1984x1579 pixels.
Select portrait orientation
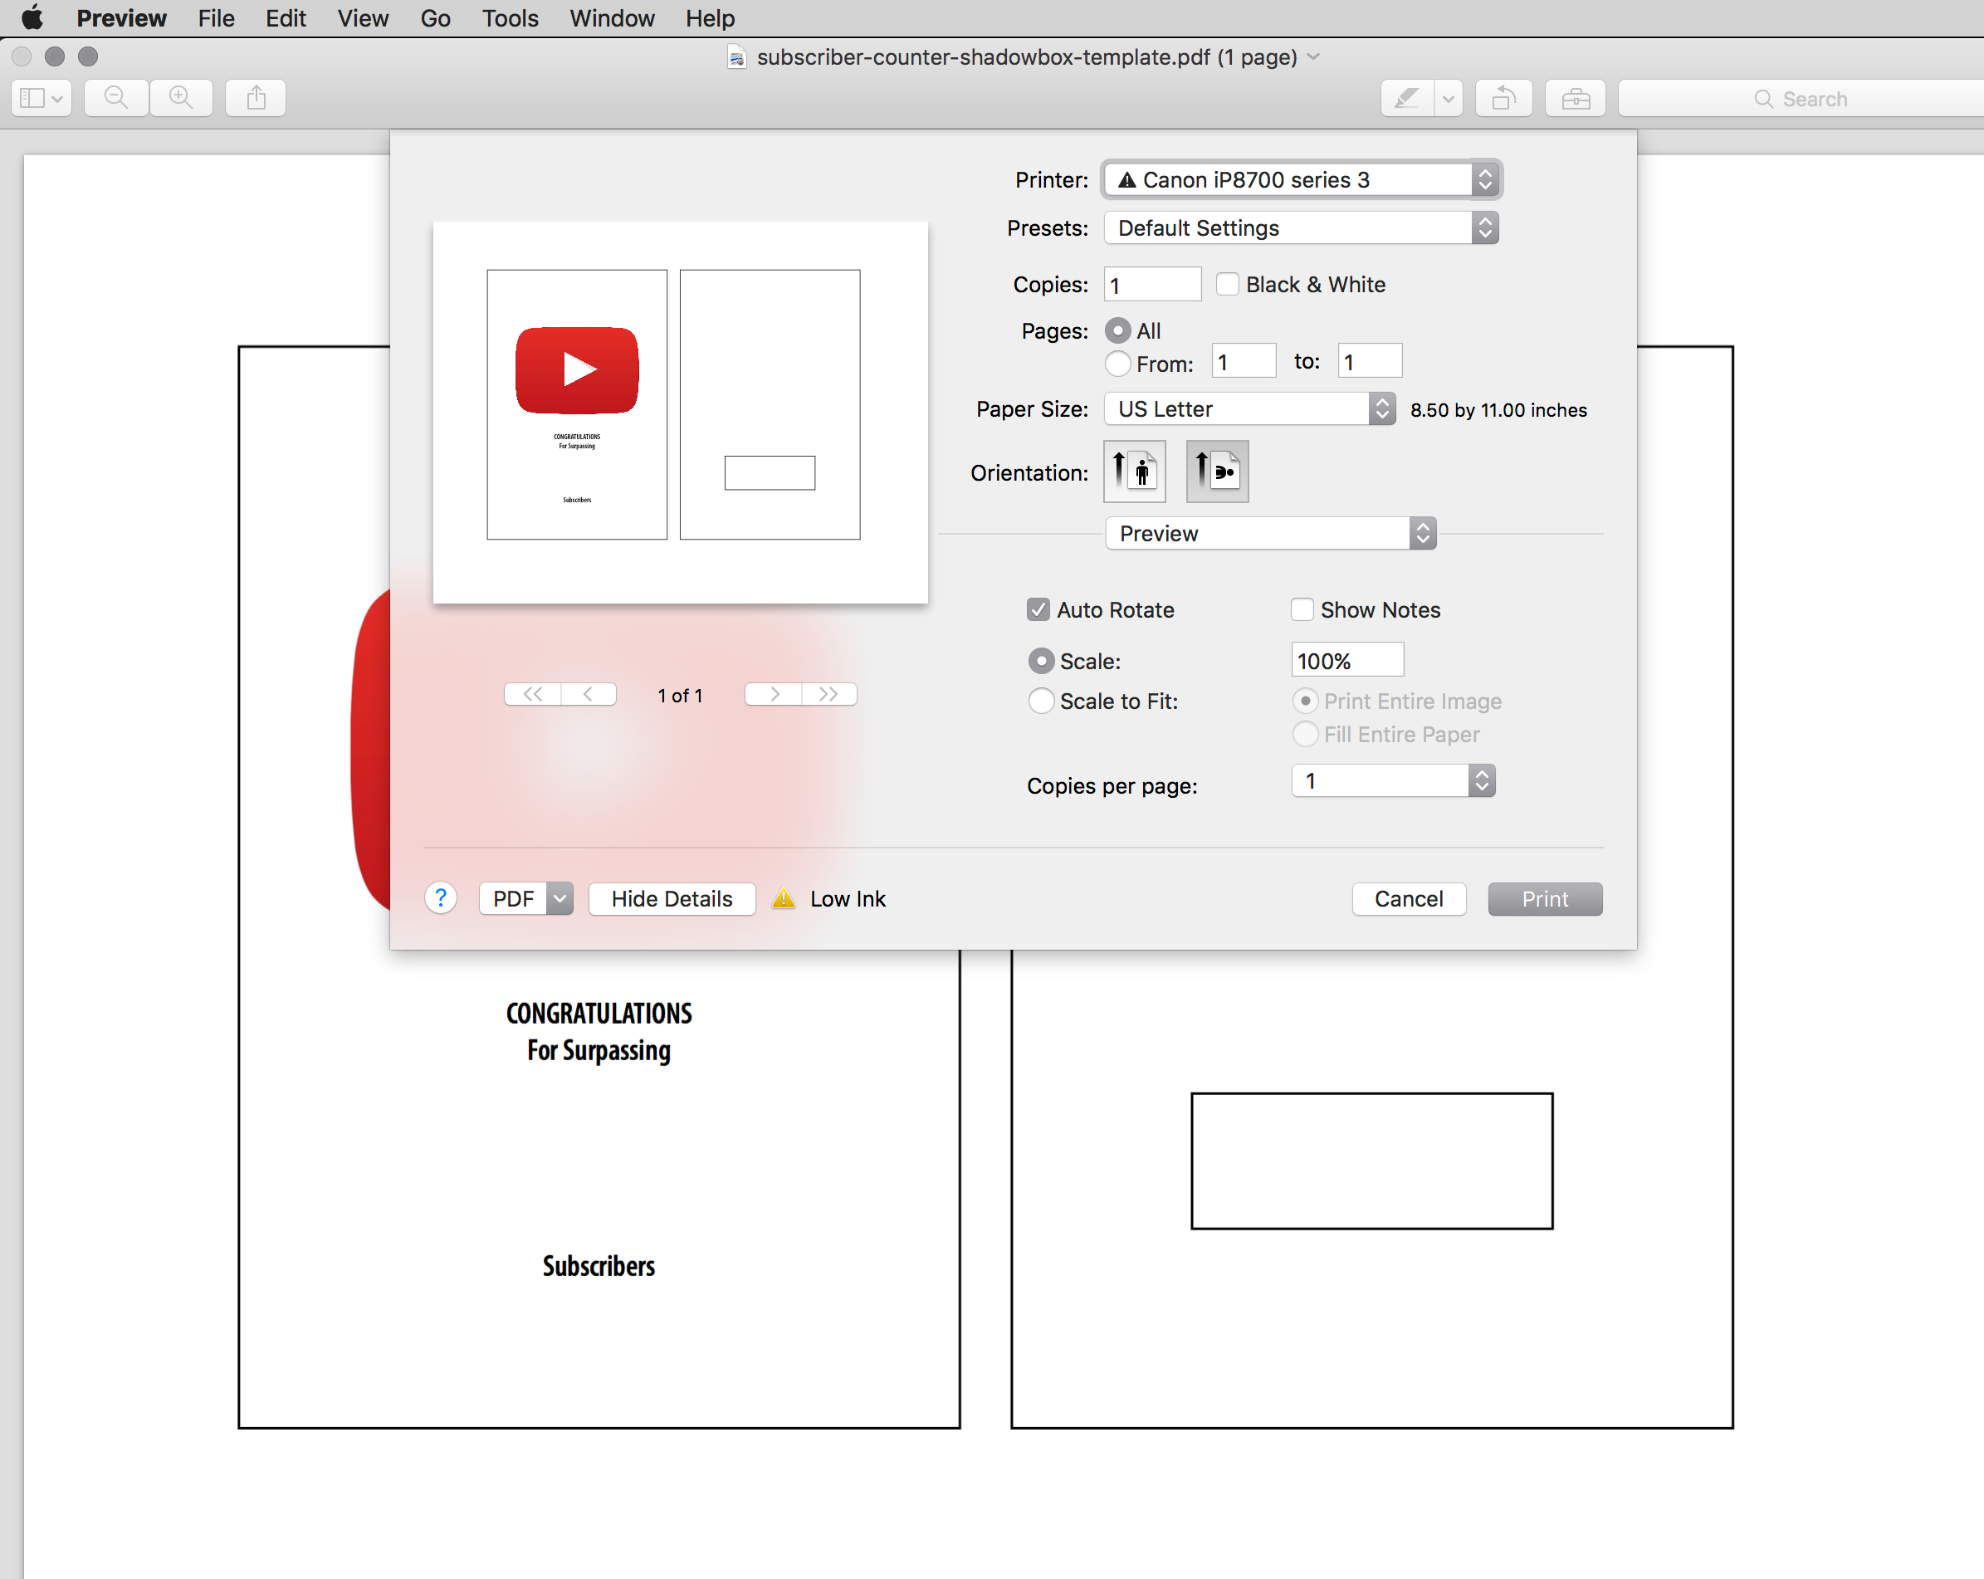tap(1134, 471)
